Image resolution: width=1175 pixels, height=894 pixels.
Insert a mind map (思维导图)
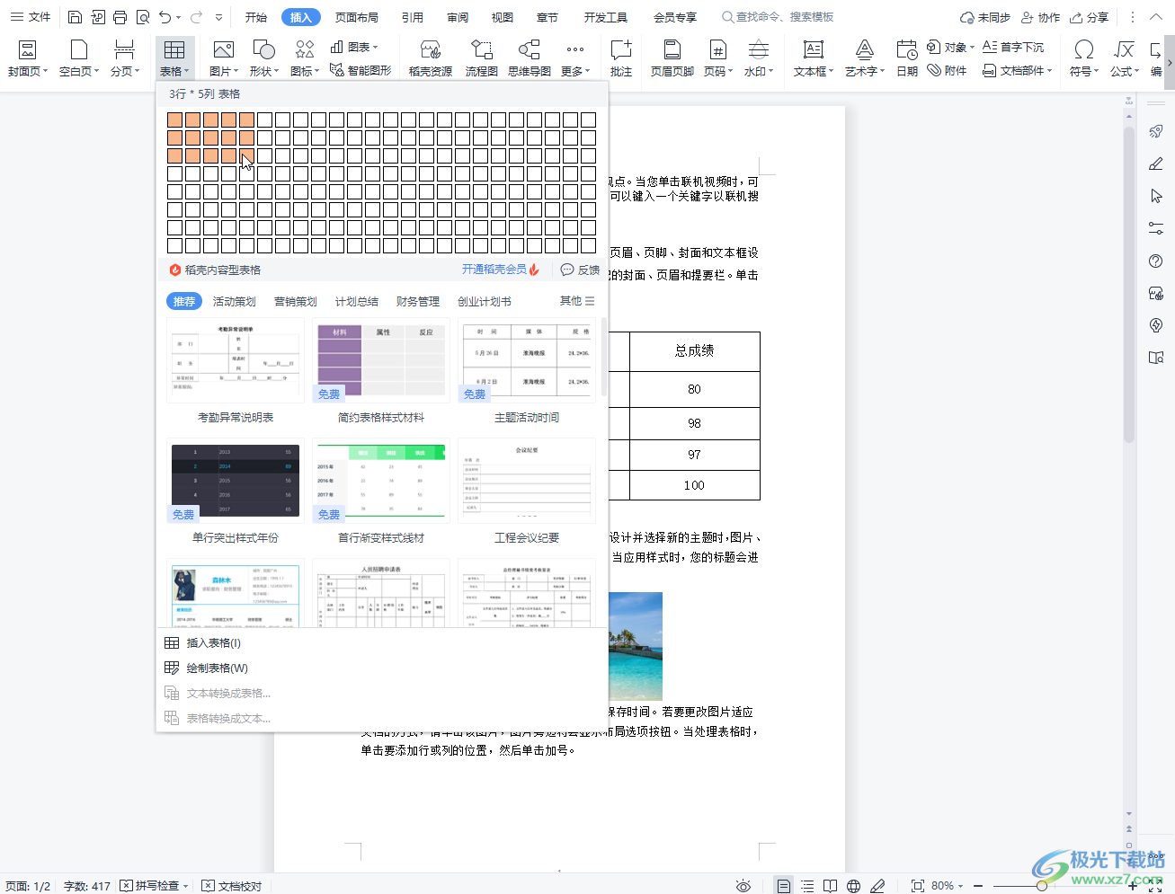pos(530,58)
